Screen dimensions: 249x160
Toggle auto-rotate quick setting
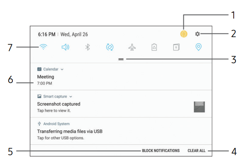[110, 47]
